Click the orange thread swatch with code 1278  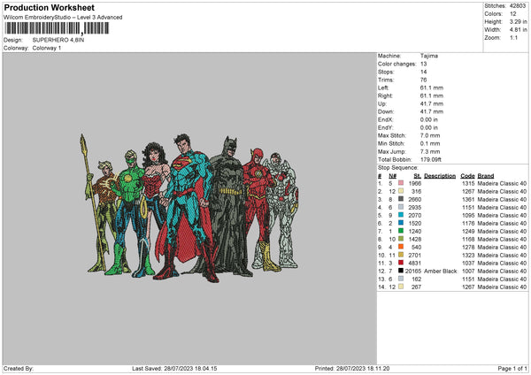[401, 247]
